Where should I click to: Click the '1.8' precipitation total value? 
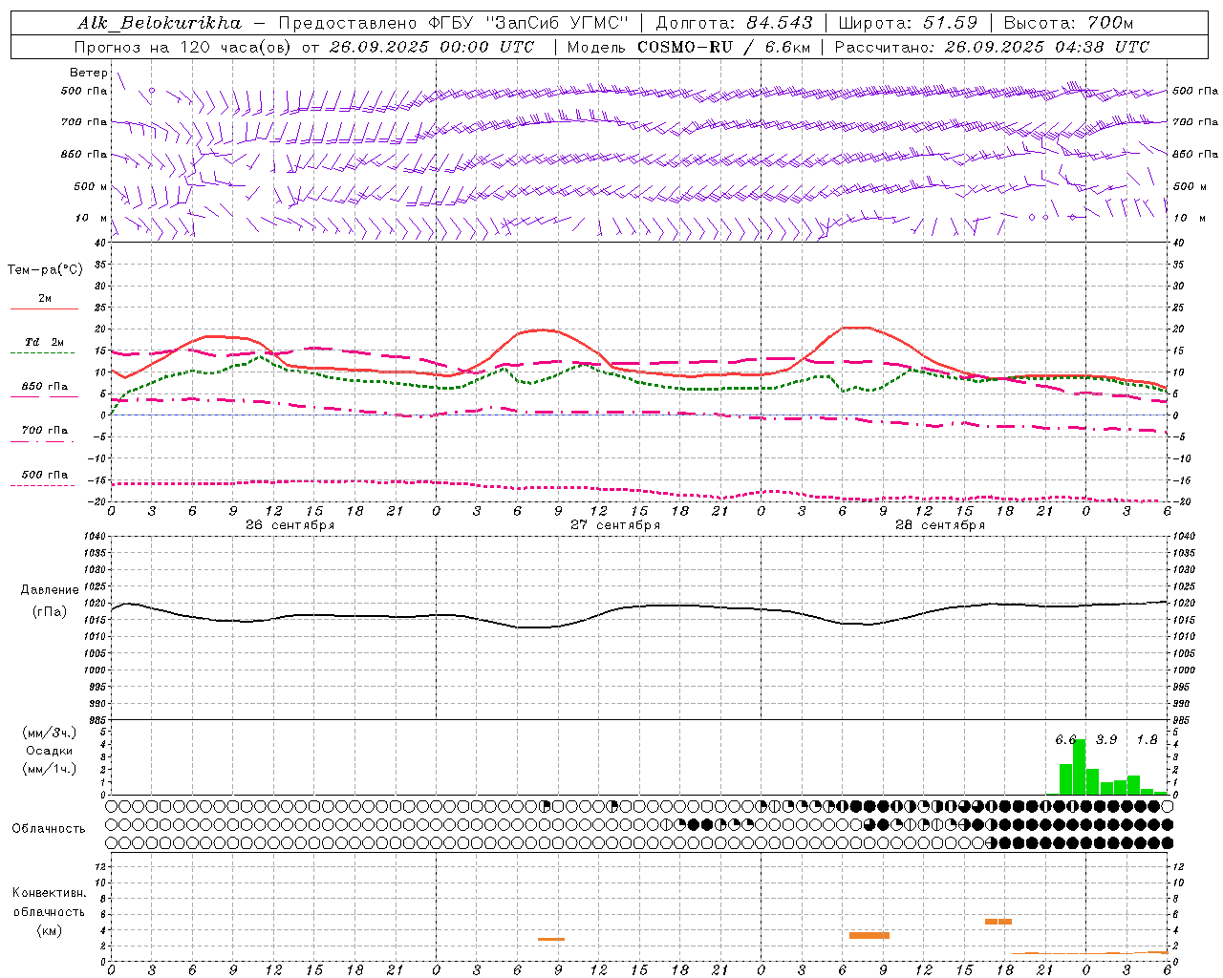(x=1147, y=740)
